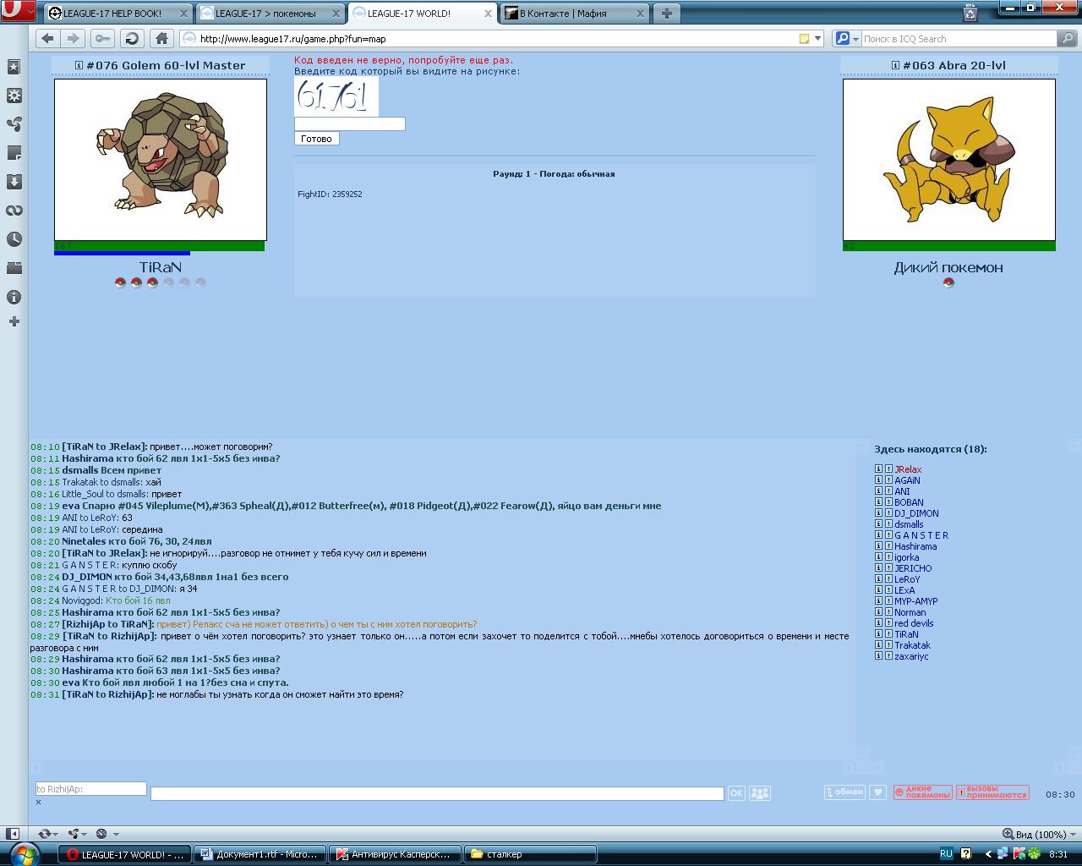
Task: Open сталкер folder in taskbar
Action: click(531, 854)
